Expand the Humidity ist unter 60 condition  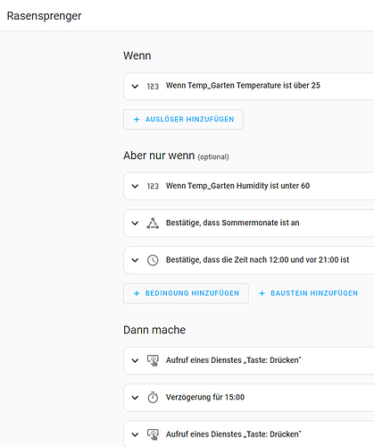click(135, 186)
